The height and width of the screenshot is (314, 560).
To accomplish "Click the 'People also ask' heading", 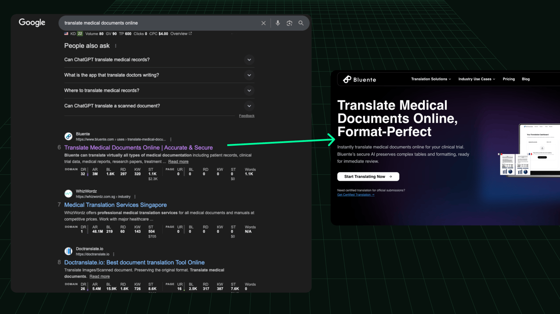I will pyautogui.click(x=87, y=46).
